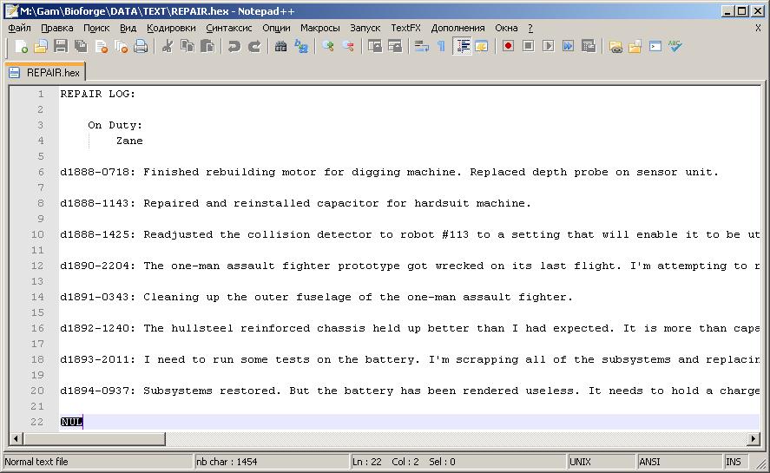Click the Open file toolbar icon
This screenshot has width=770, height=473.
pos(41,47)
